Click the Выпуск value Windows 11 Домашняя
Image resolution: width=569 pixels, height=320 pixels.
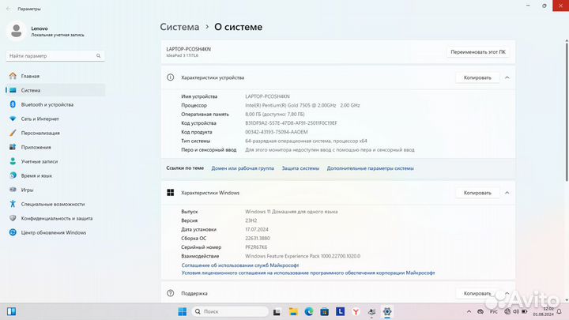point(292,212)
